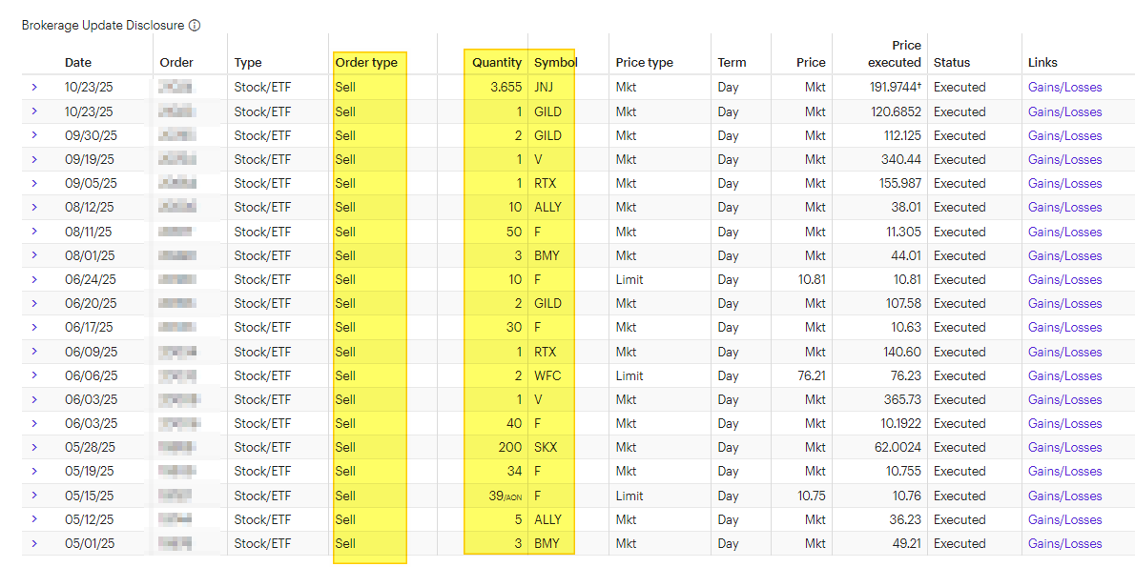Viewport: 1135px width, 567px height.
Task: Expand the 10/23/25 JNJ sell order
Action: click(x=34, y=87)
